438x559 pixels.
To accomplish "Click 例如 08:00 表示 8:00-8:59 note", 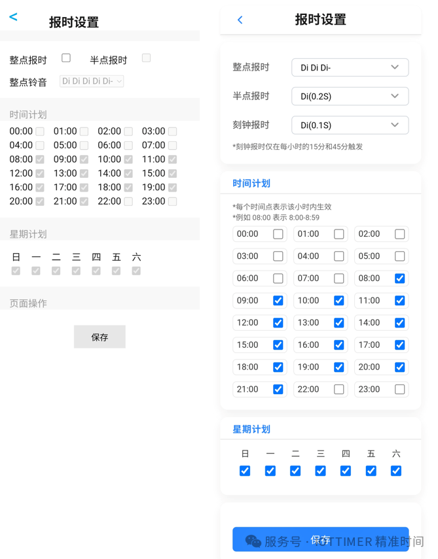I will pyautogui.click(x=276, y=218).
